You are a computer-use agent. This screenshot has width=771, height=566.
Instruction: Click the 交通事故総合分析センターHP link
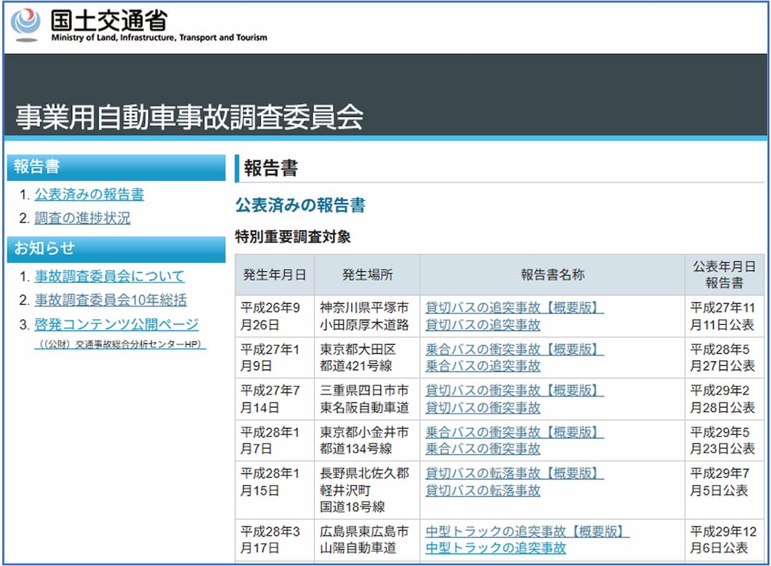click(120, 344)
